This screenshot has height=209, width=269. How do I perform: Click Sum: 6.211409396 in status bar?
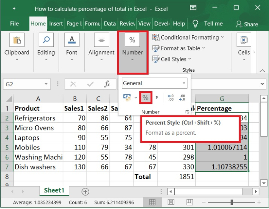coord(114,202)
